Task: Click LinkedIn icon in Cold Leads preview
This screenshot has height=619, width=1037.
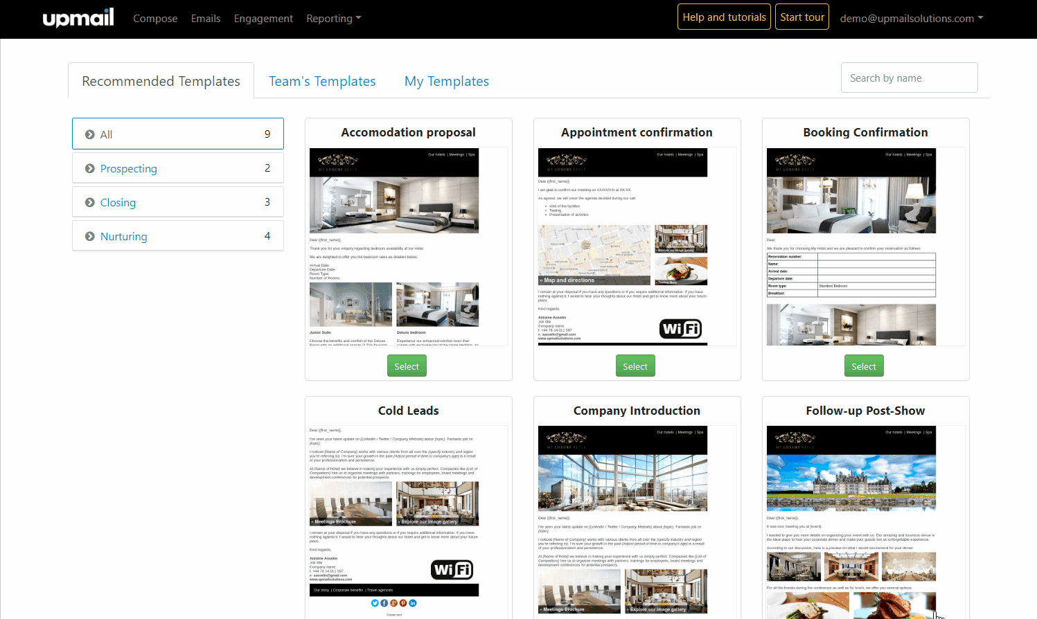Action: tap(413, 603)
